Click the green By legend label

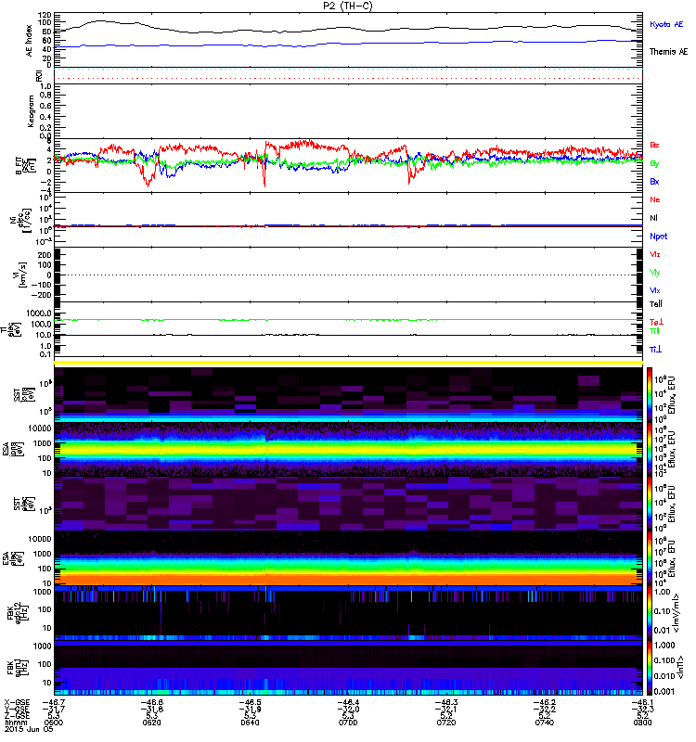point(655,163)
